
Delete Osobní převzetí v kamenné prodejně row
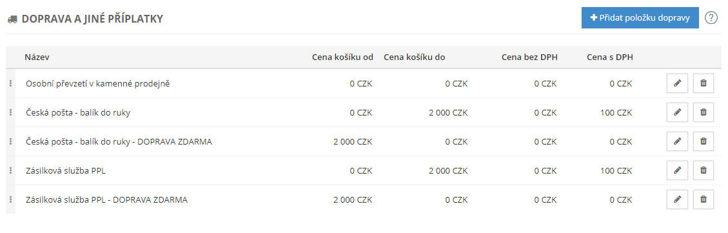703,83
